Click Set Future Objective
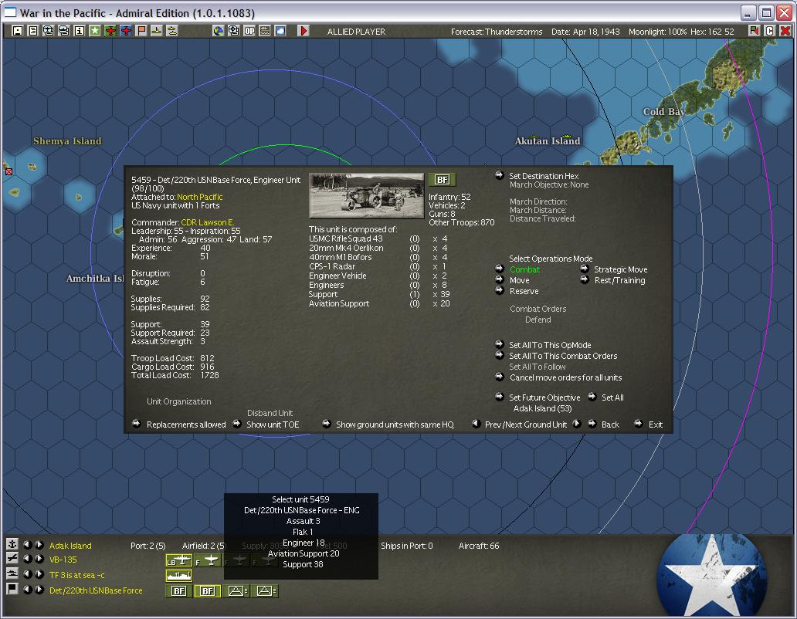This screenshot has height=619, width=797. tap(544, 397)
